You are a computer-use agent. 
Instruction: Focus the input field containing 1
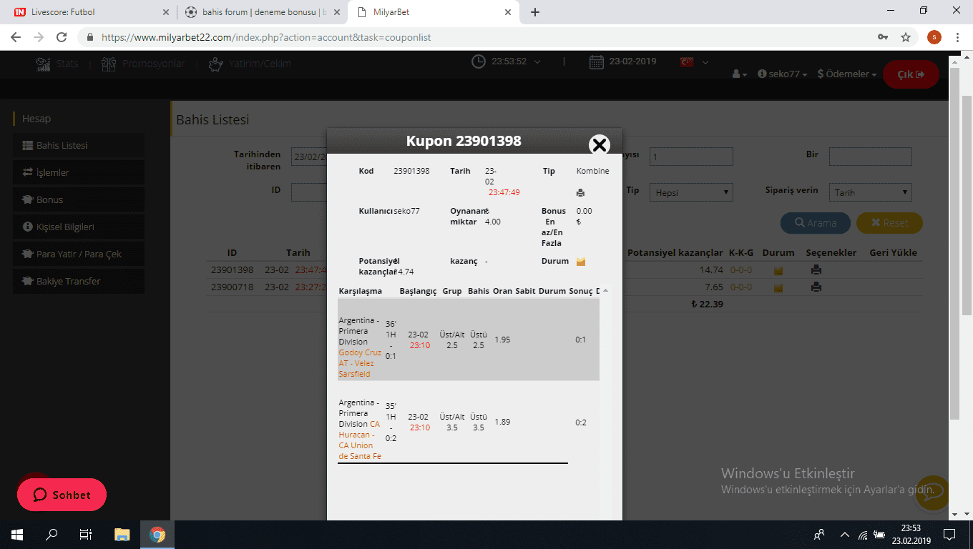(x=691, y=157)
